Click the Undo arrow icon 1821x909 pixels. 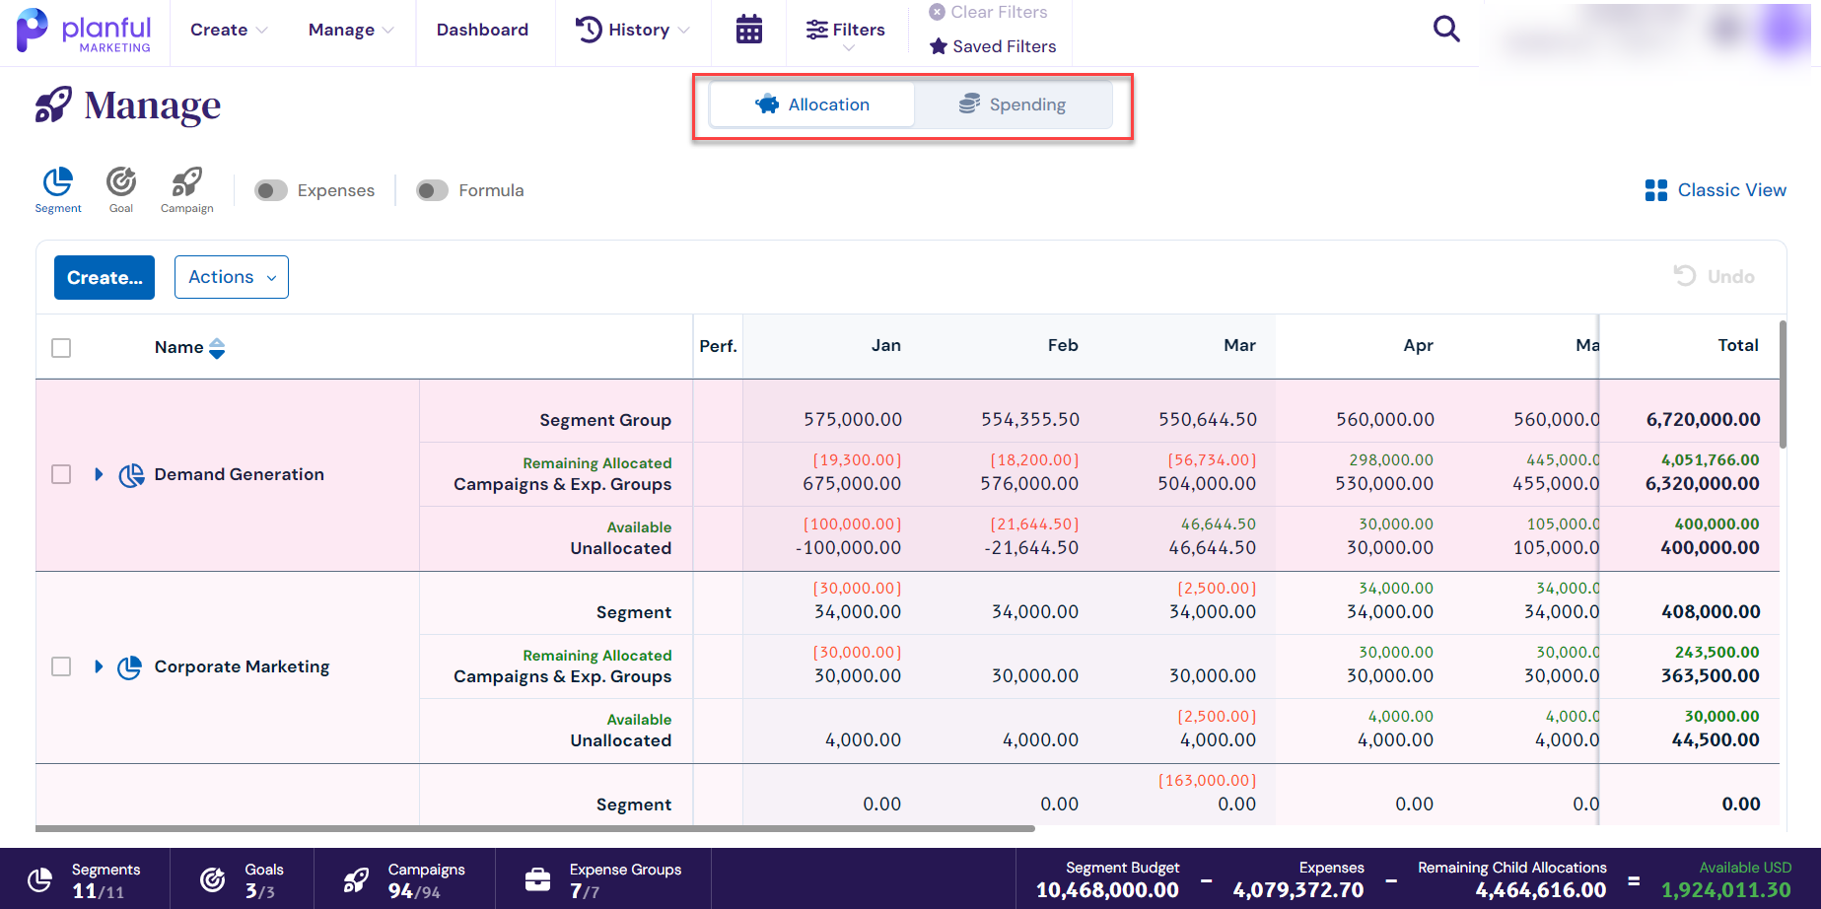pos(1685,276)
